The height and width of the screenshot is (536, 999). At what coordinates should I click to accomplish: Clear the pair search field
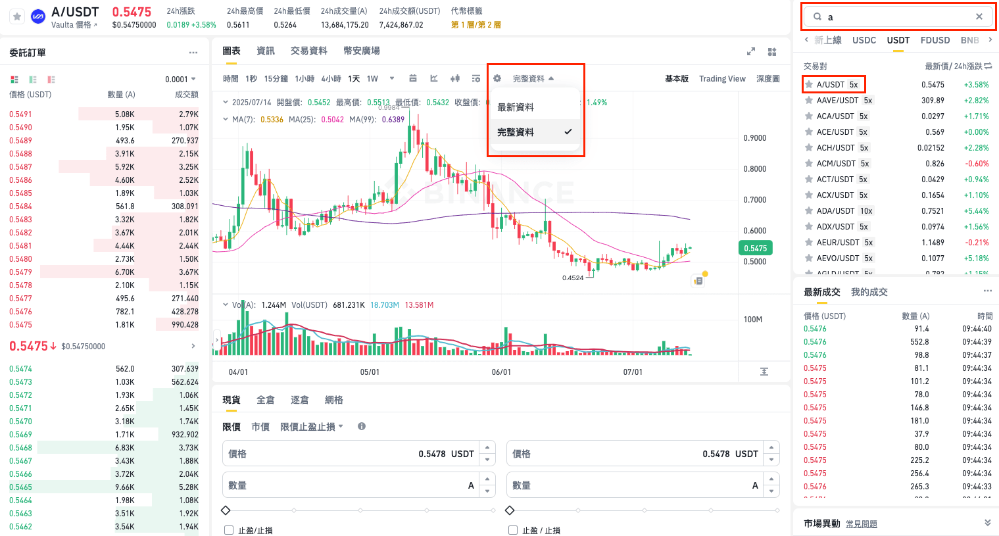coord(979,16)
